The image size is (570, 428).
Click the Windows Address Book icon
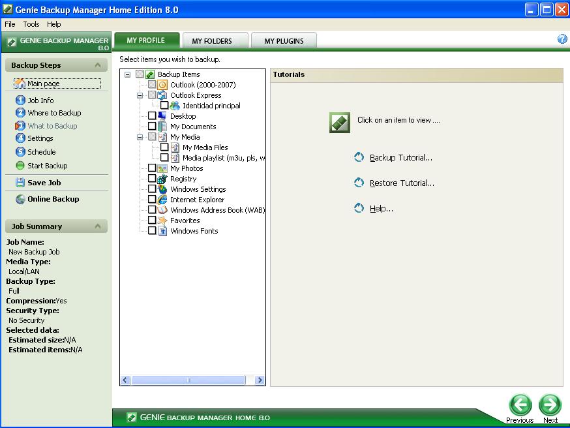[x=162, y=210]
